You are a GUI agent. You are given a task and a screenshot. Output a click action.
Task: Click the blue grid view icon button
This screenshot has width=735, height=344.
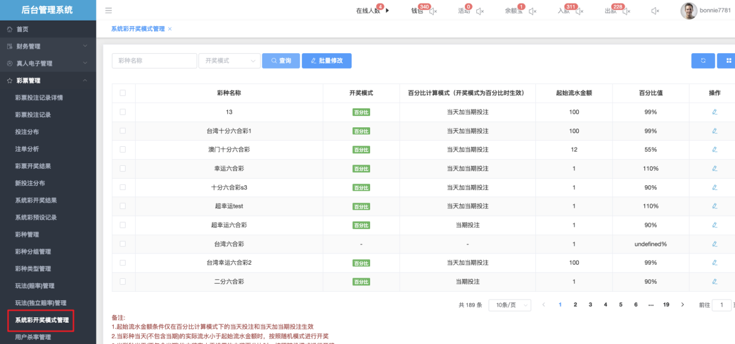(728, 60)
